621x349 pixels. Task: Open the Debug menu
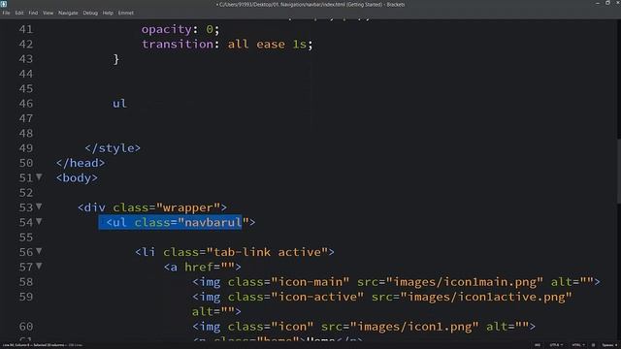(x=90, y=13)
